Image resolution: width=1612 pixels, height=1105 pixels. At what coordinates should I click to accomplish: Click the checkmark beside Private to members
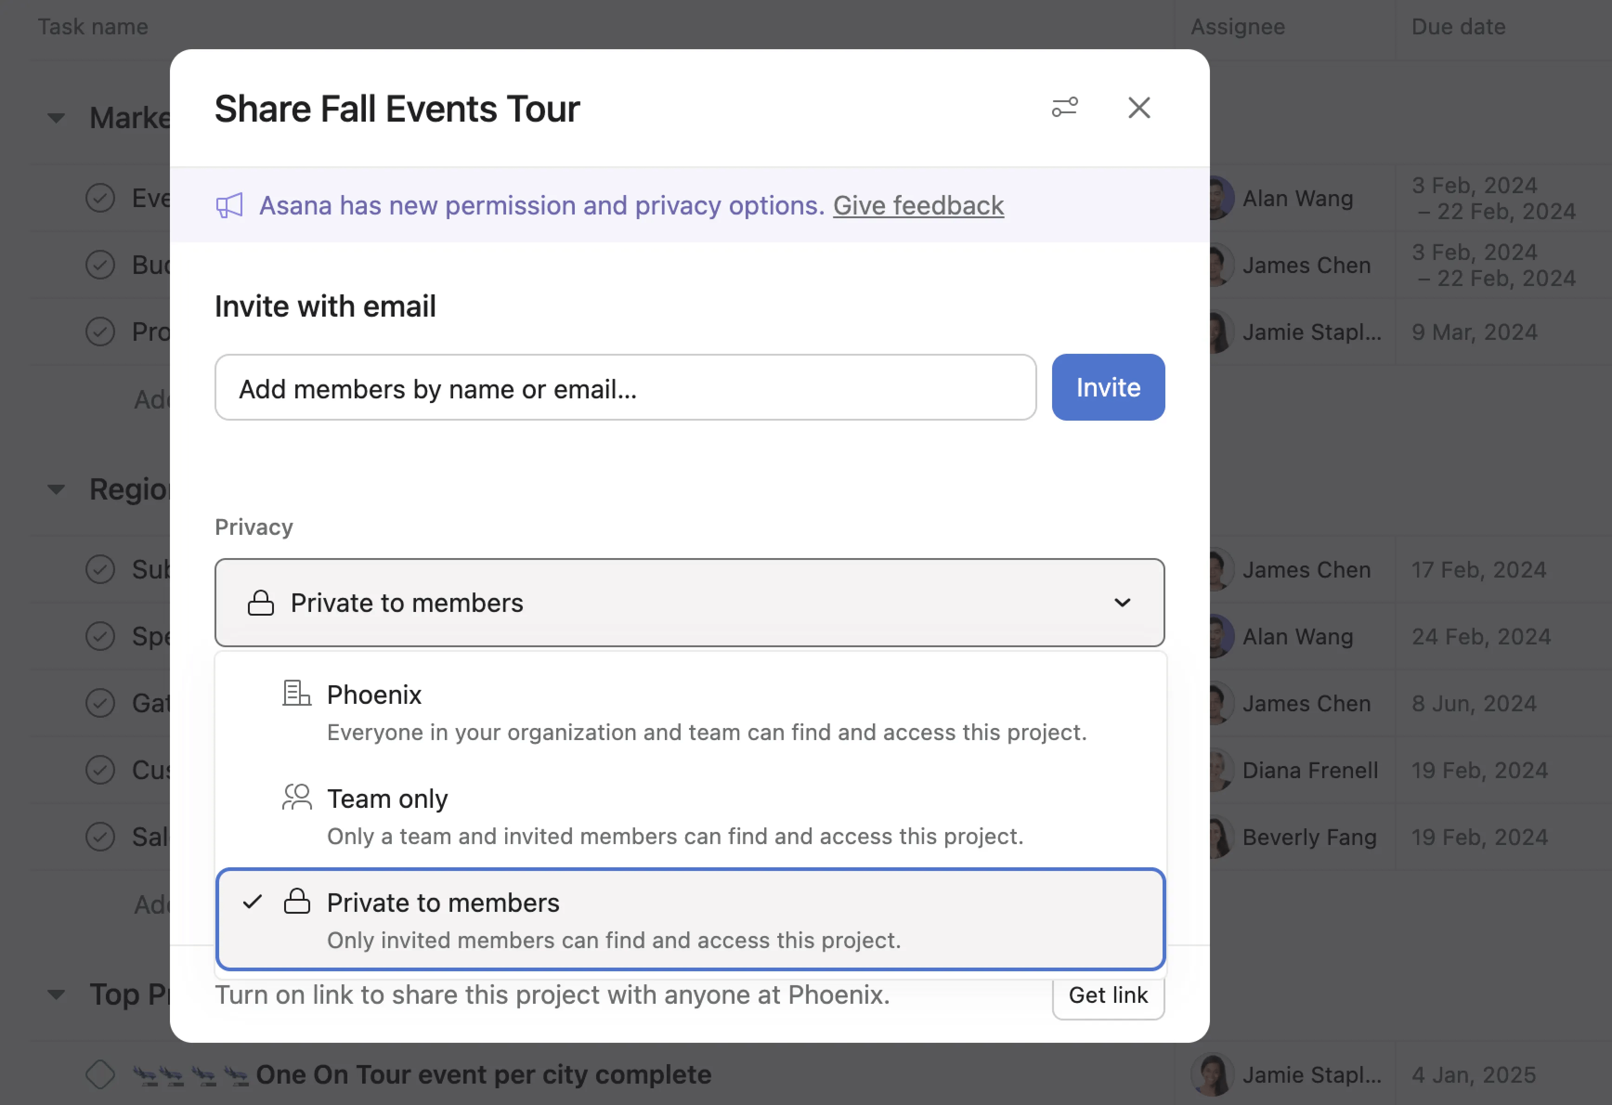pyautogui.click(x=254, y=902)
